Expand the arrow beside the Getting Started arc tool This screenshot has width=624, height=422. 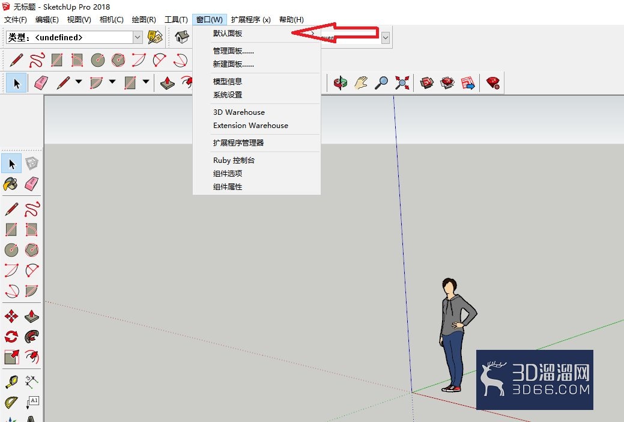pos(112,82)
